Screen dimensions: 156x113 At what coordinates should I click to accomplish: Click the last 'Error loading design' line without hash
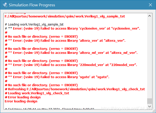coord(21,101)
